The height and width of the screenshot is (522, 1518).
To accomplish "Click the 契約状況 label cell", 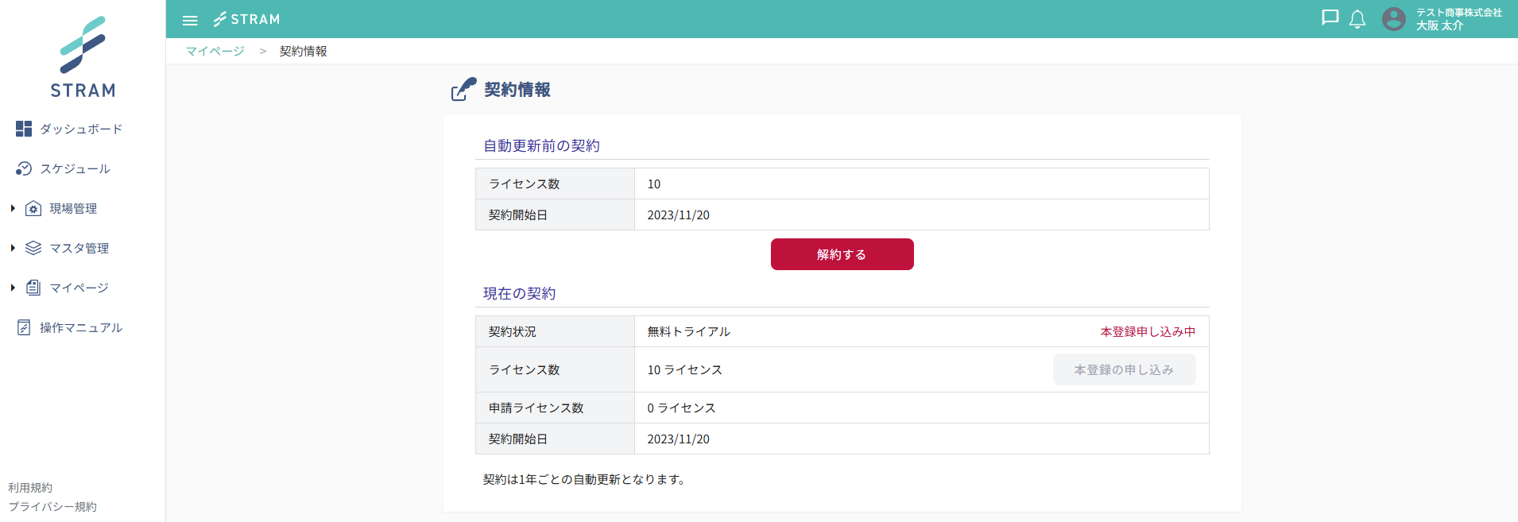I will tap(555, 331).
